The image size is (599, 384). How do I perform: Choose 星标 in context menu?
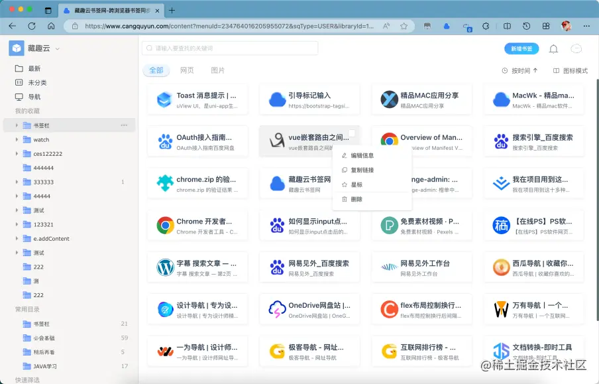tap(372, 184)
